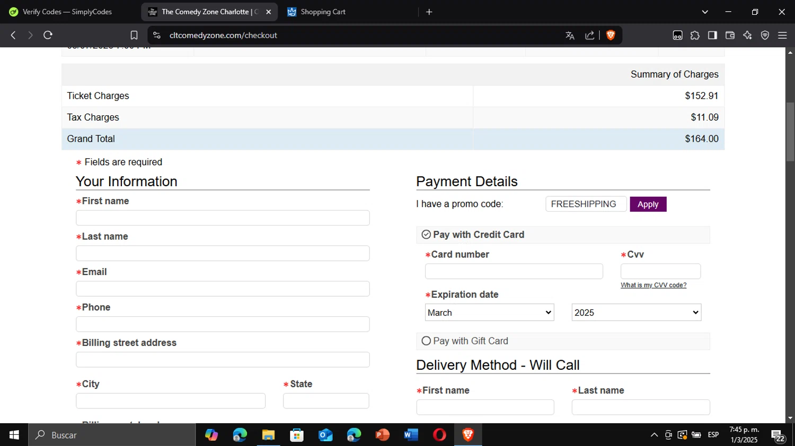Go back to the previous page
The width and height of the screenshot is (795, 446).
[x=13, y=35]
